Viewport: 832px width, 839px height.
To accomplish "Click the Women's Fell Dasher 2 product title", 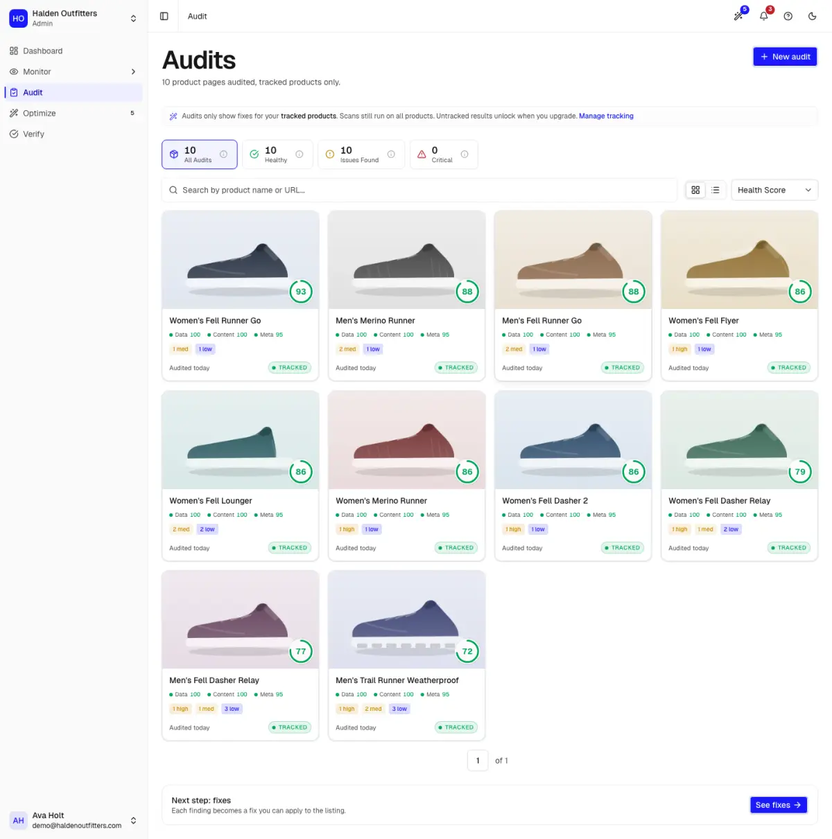I will [x=545, y=501].
